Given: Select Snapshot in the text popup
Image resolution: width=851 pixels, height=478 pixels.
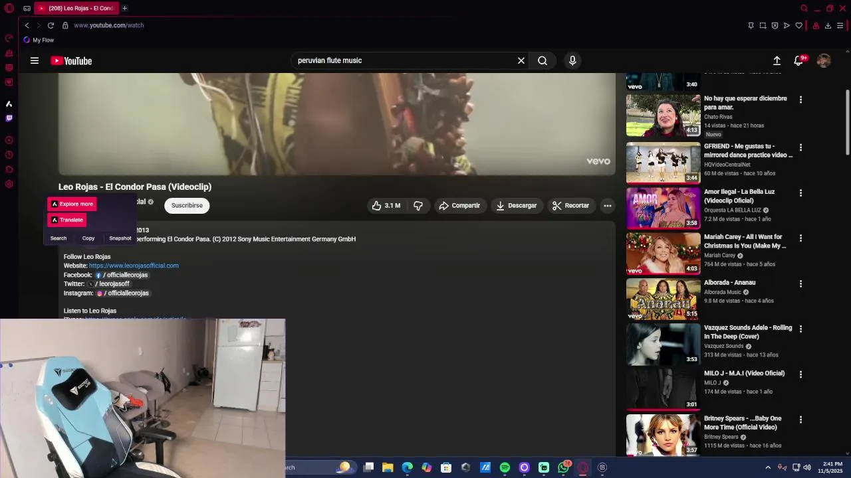Looking at the screenshot, I should (120, 238).
